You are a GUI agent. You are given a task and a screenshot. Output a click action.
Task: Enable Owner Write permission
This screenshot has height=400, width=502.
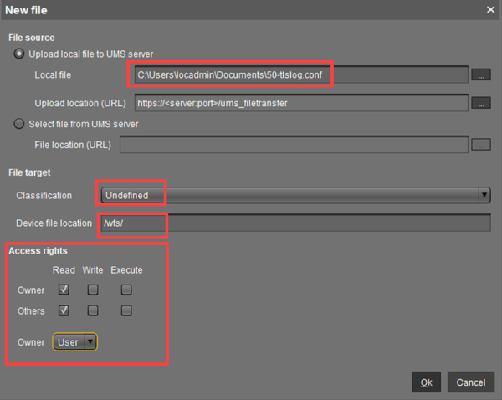(93, 290)
